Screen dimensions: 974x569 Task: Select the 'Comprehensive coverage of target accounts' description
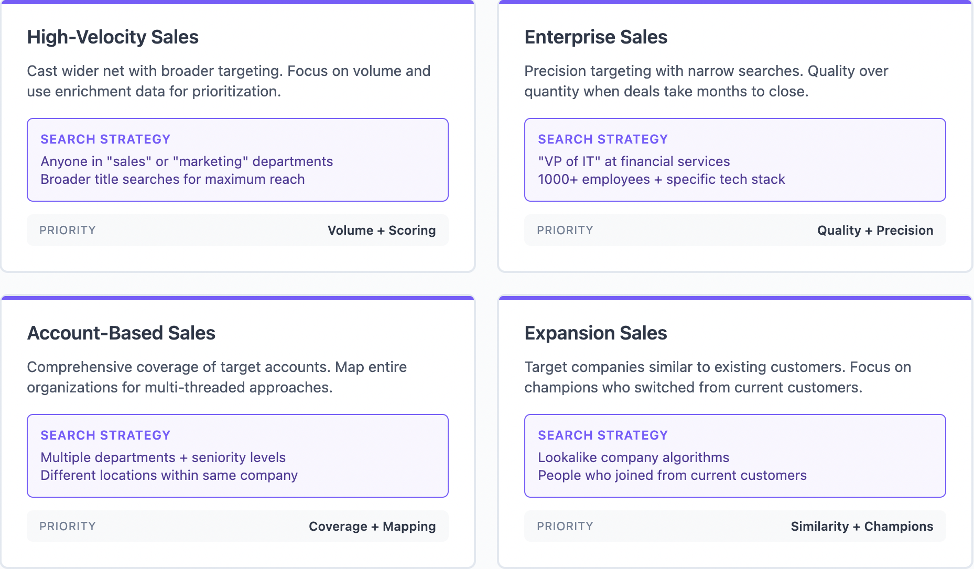click(x=217, y=377)
